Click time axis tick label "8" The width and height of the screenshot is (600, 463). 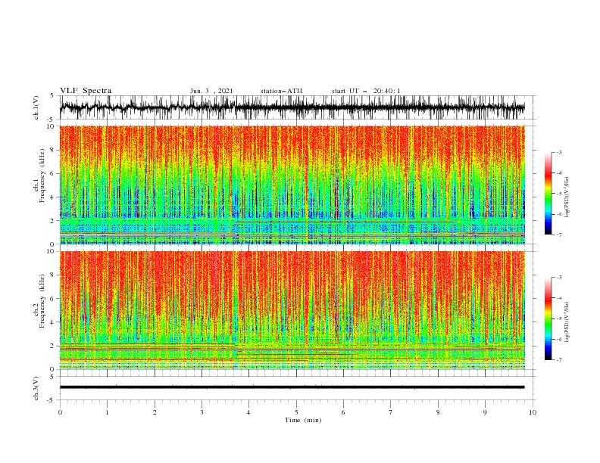click(x=438, y=412)
